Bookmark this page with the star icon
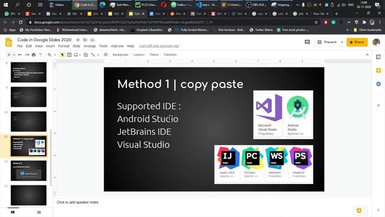 click(x=316, y=22)
